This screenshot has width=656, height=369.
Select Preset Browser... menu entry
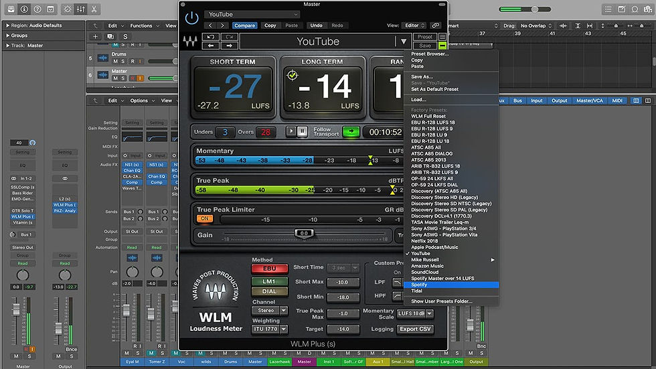[x=451, y=54]
